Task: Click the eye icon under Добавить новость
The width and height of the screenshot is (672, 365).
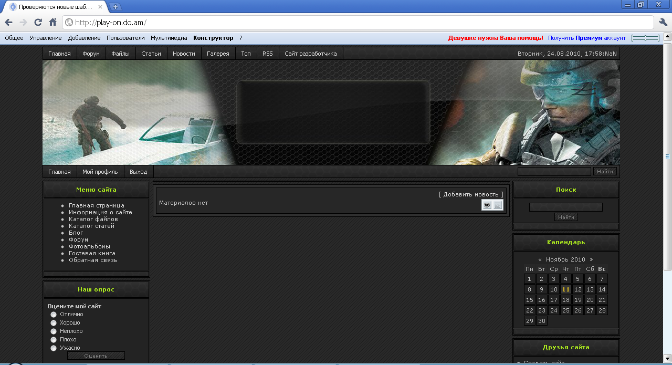Action: tap(487, 205)
